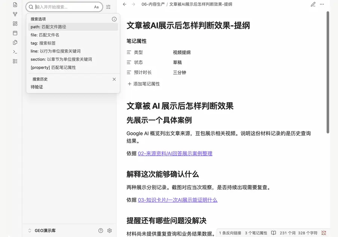The image size is (338, 237).
Task: Click the heading 解释这次能够确认什么
Action: coord(163,174)
